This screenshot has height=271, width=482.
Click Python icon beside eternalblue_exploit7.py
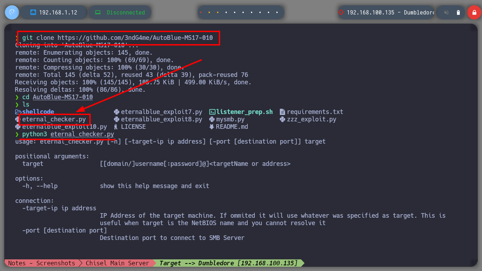[x=117, y=112]
